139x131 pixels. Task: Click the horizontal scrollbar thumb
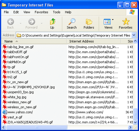click(37, 127)
